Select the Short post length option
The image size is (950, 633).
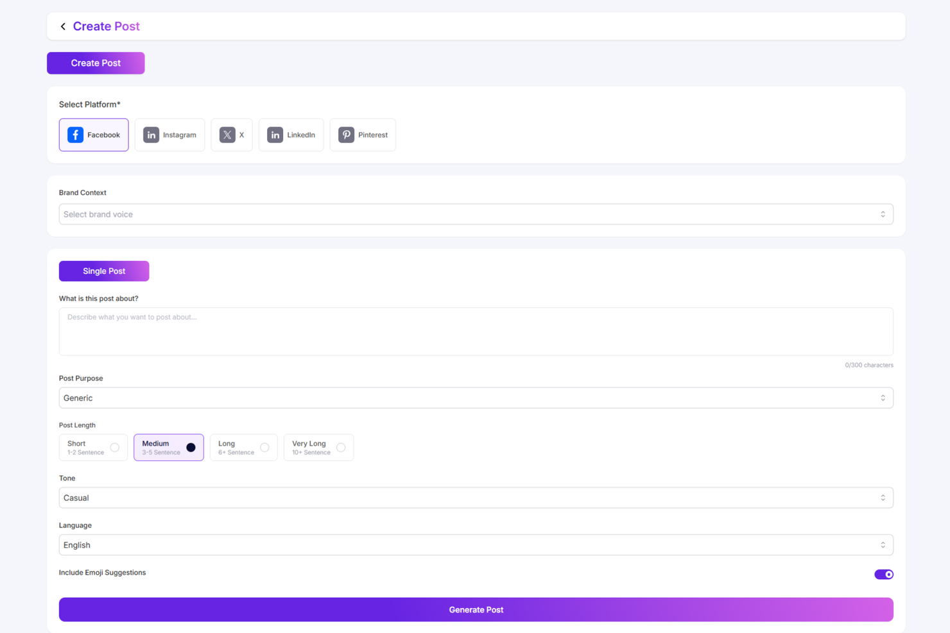pyautogui.click(x=93, y=447)
